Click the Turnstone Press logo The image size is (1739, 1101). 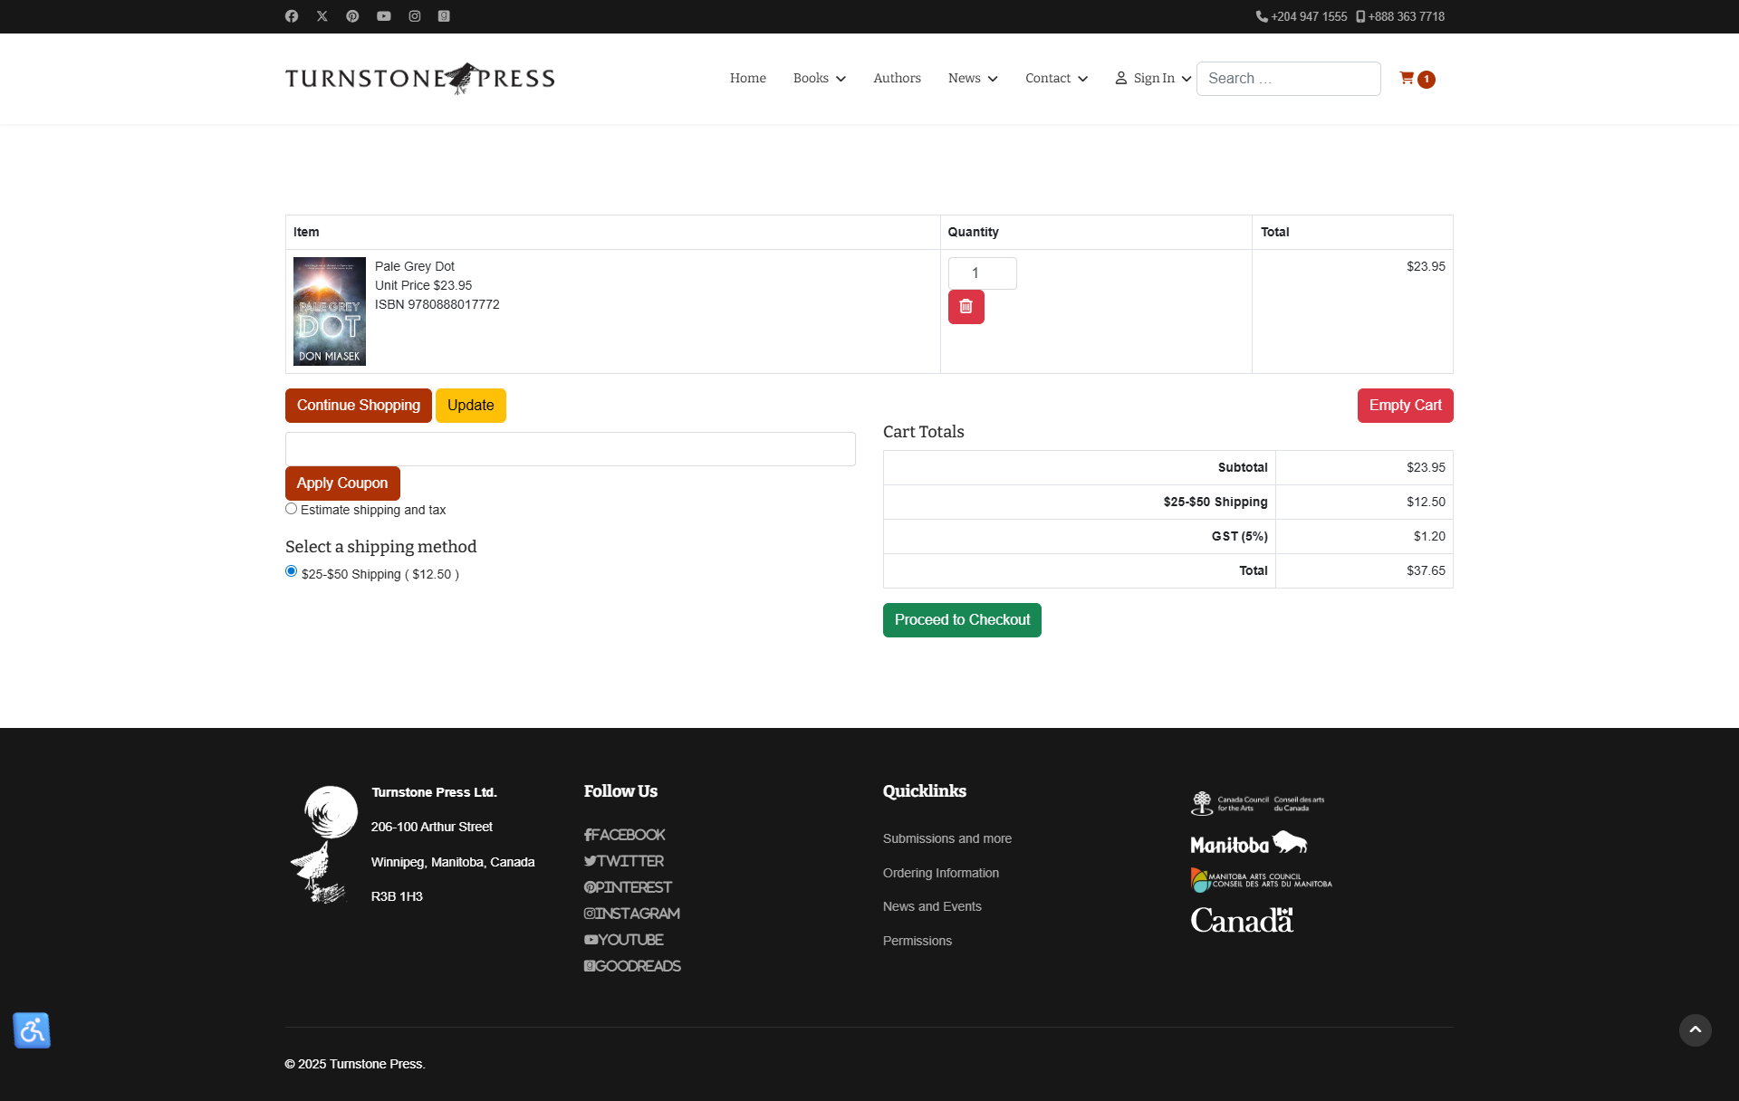pyautogui.click(x=420, y=79)
